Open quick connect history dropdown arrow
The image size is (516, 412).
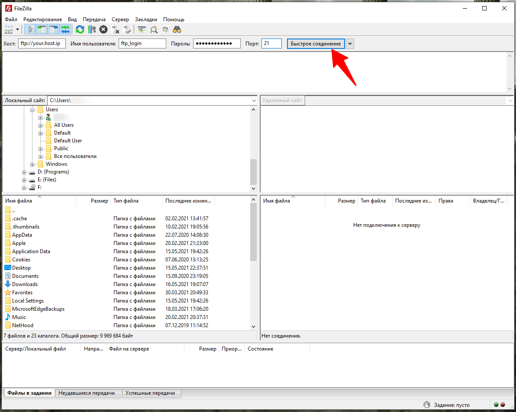tap(350, 44)
